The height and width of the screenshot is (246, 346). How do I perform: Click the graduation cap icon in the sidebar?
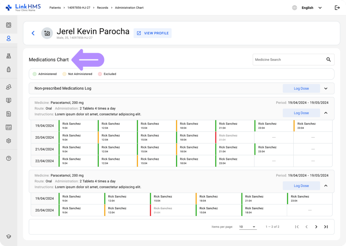pyautogui.click(x=9, y=237)
